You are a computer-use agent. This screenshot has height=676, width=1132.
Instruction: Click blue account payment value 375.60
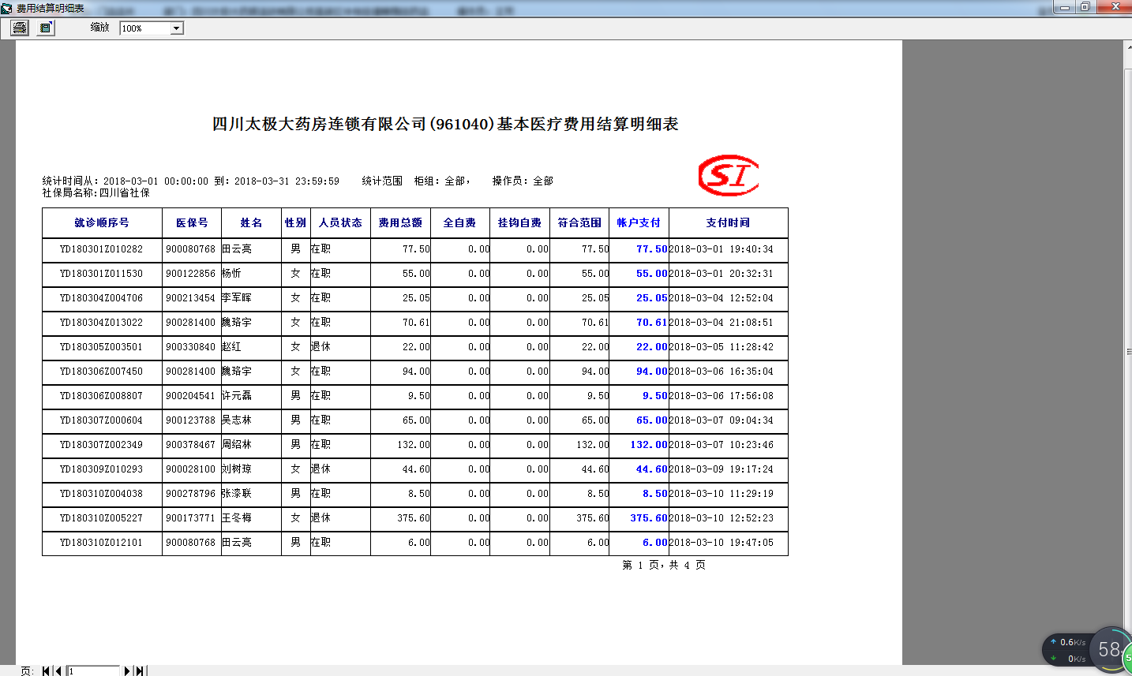click(x=649, y=518)
